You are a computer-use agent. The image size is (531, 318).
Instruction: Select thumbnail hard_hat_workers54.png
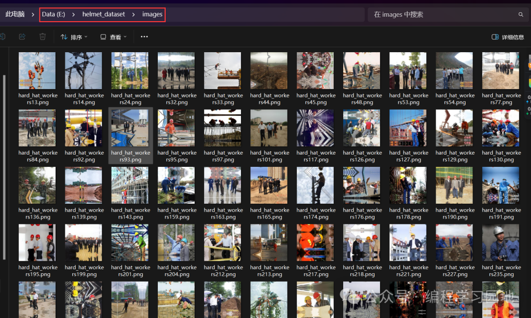pyautogui.click(x=454, y=70)
